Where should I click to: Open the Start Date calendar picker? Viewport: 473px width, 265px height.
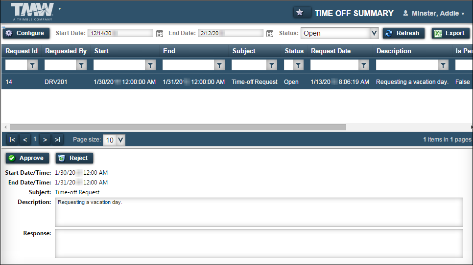[x=160, y=33]
